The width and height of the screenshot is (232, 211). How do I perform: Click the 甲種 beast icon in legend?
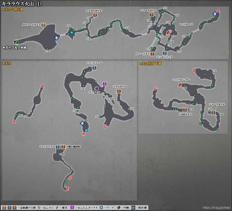pos(119,207)
